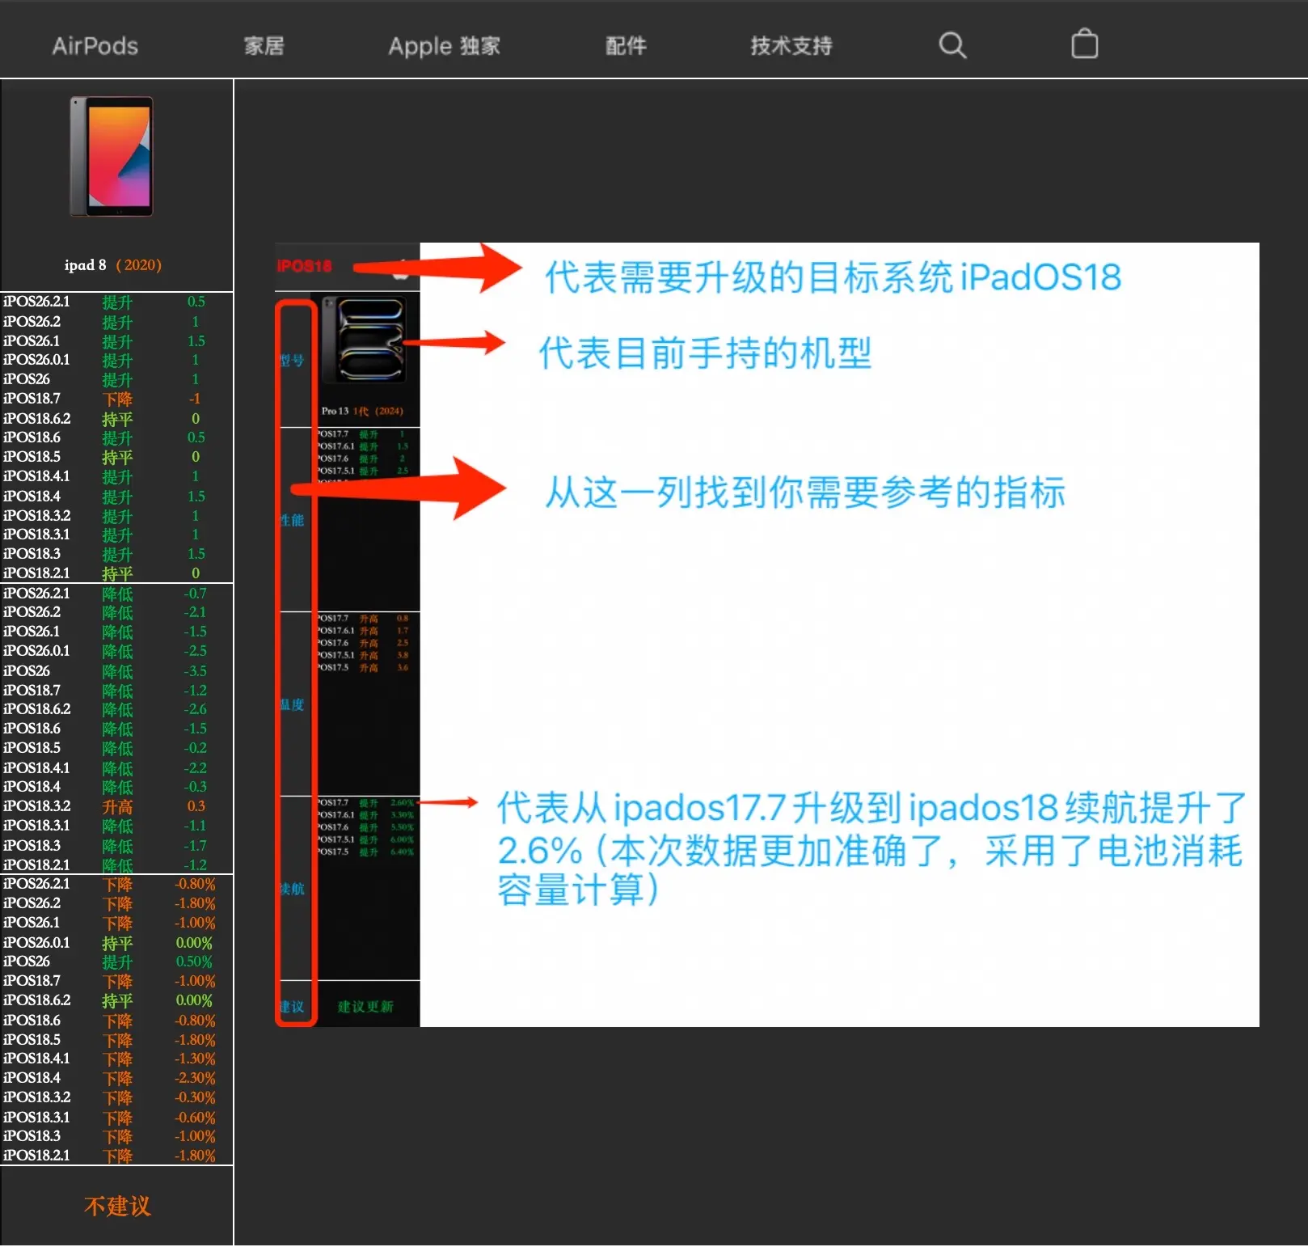
Task: Open the 配件 navigation item
Action: coord(627,46)
